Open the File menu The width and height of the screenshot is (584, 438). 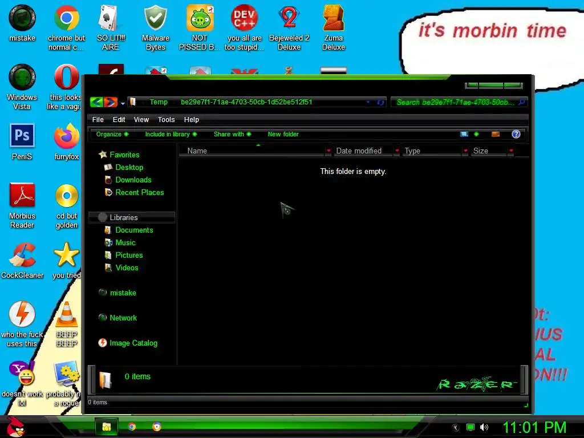click(98, 120)
